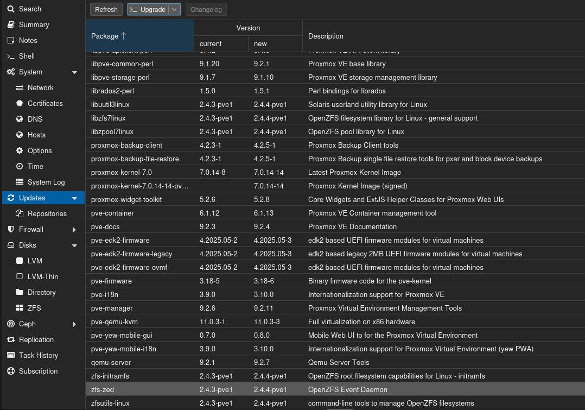Click the Disks drive icon
Image resolution: width=585 pixels, height=410 pixels.
[11, 245]
